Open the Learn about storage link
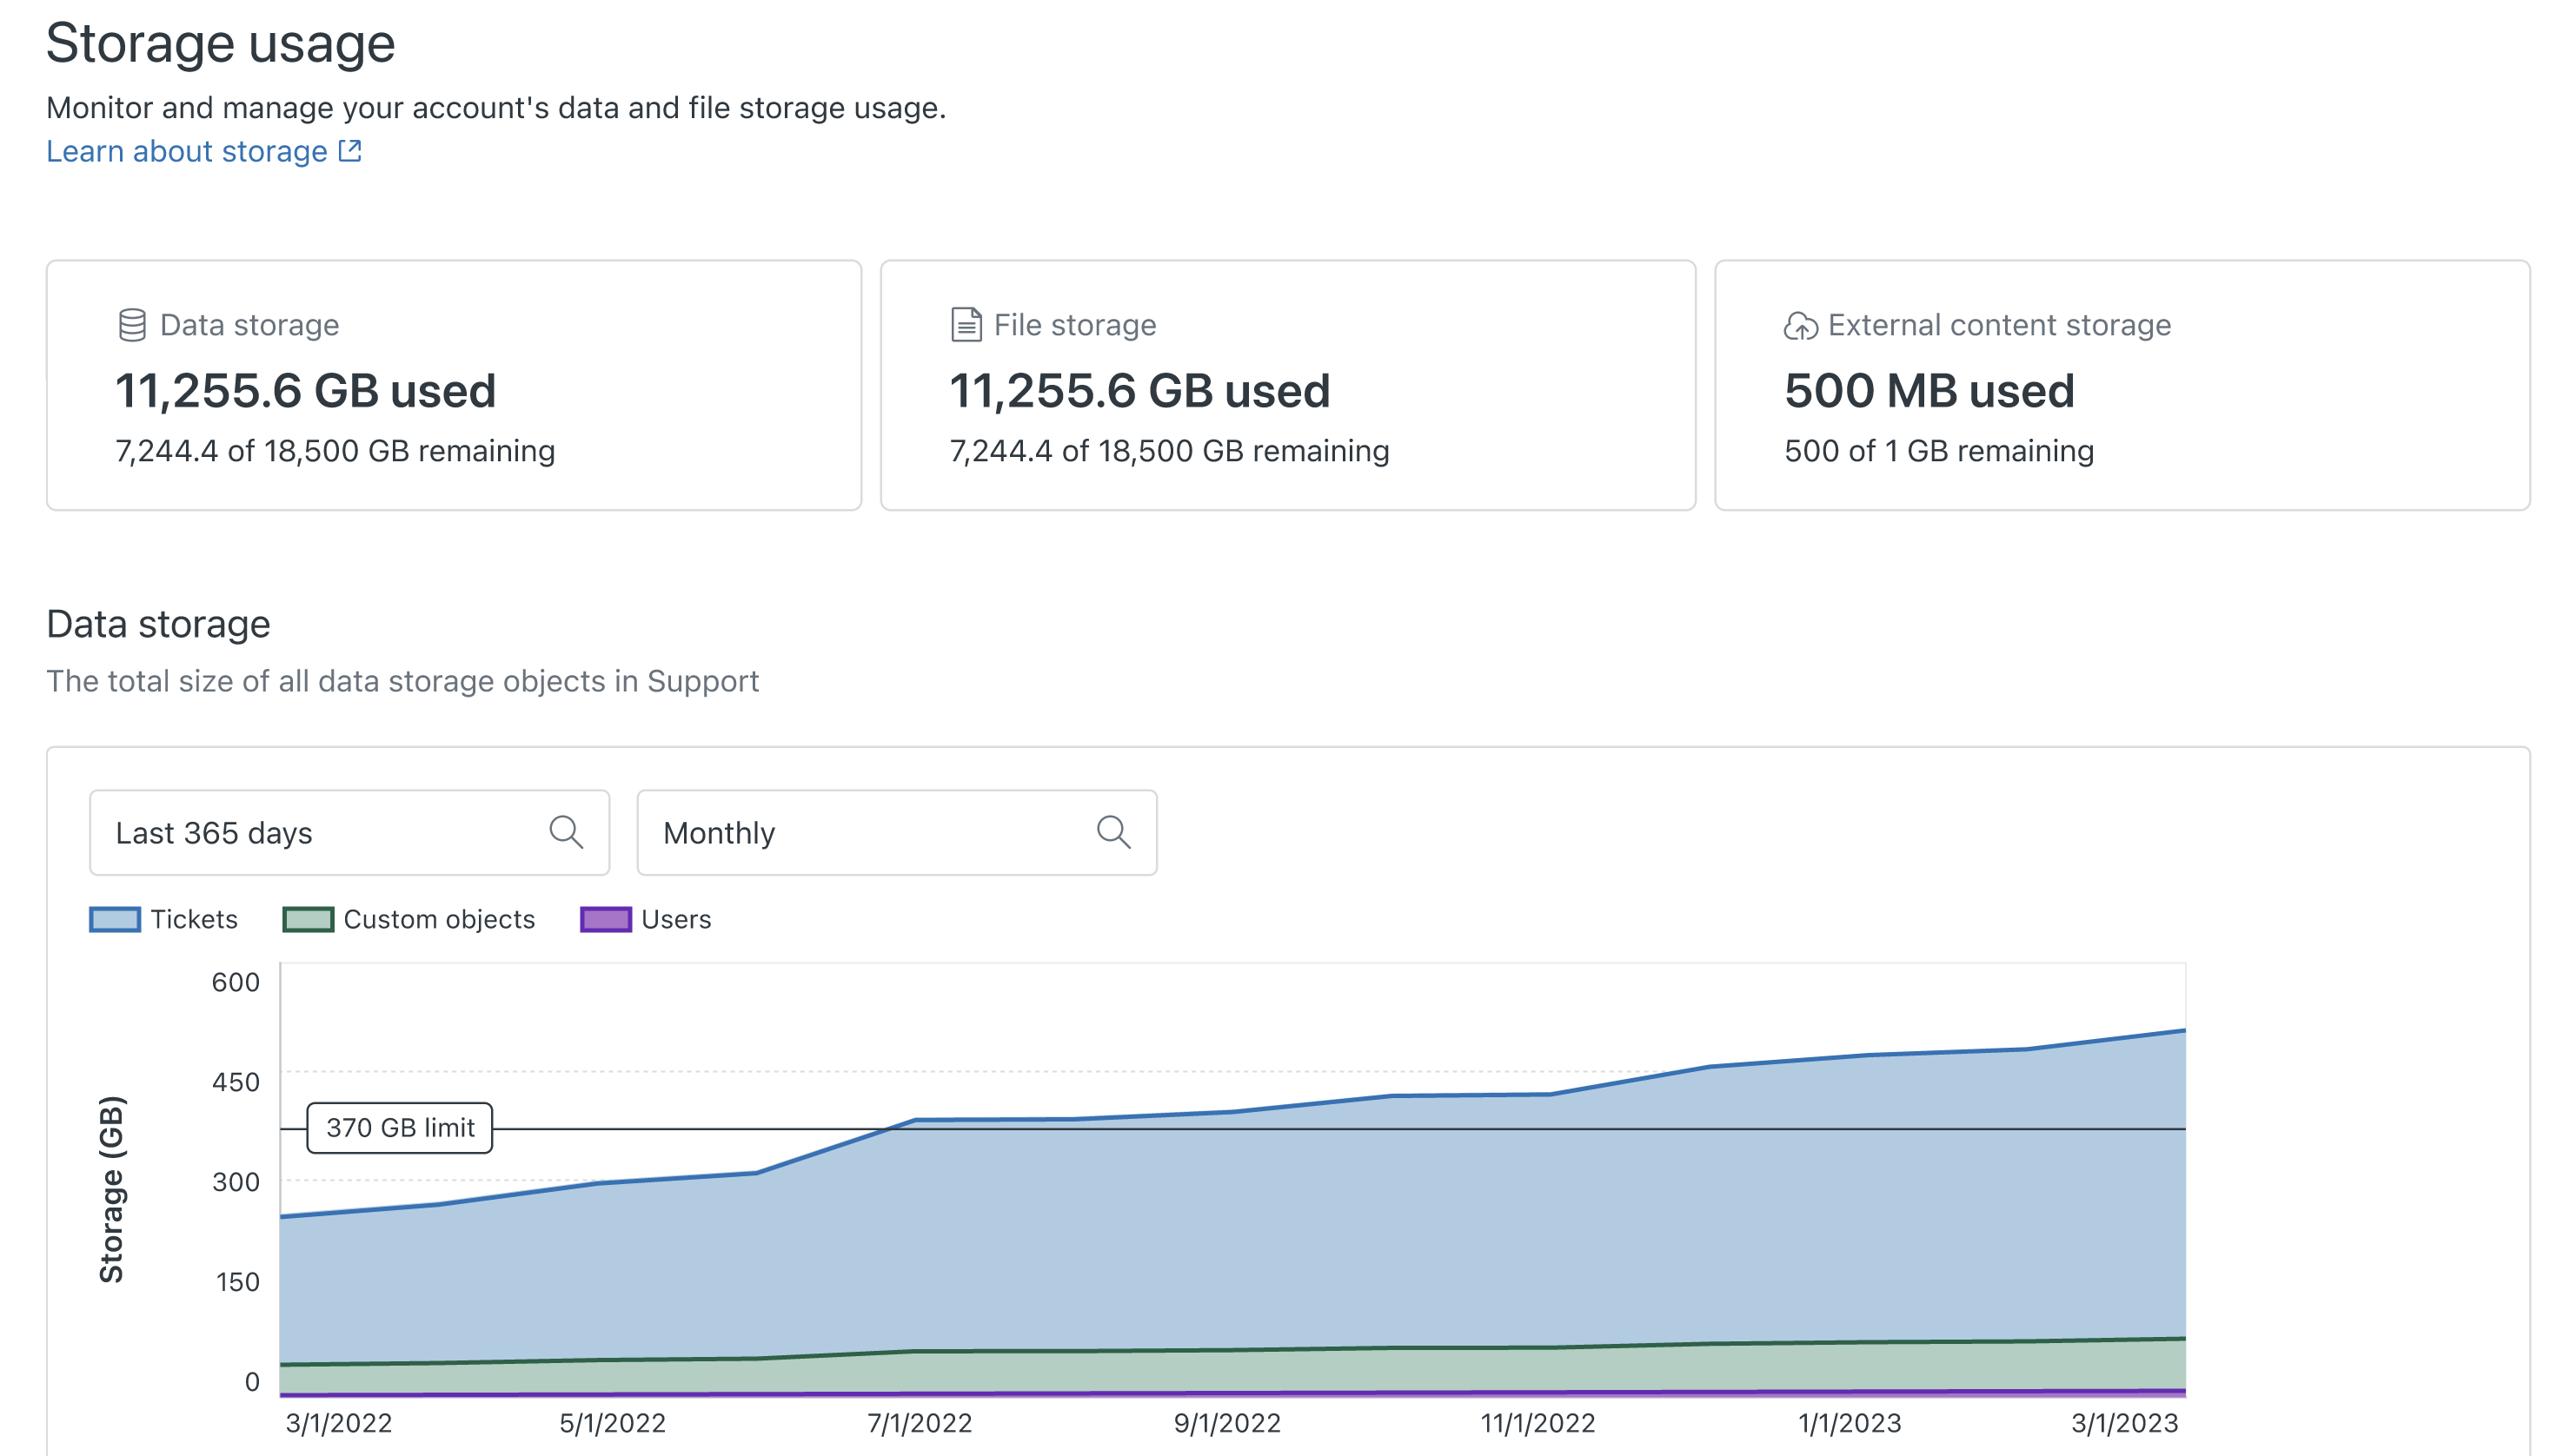 click(x=187, y=151)
